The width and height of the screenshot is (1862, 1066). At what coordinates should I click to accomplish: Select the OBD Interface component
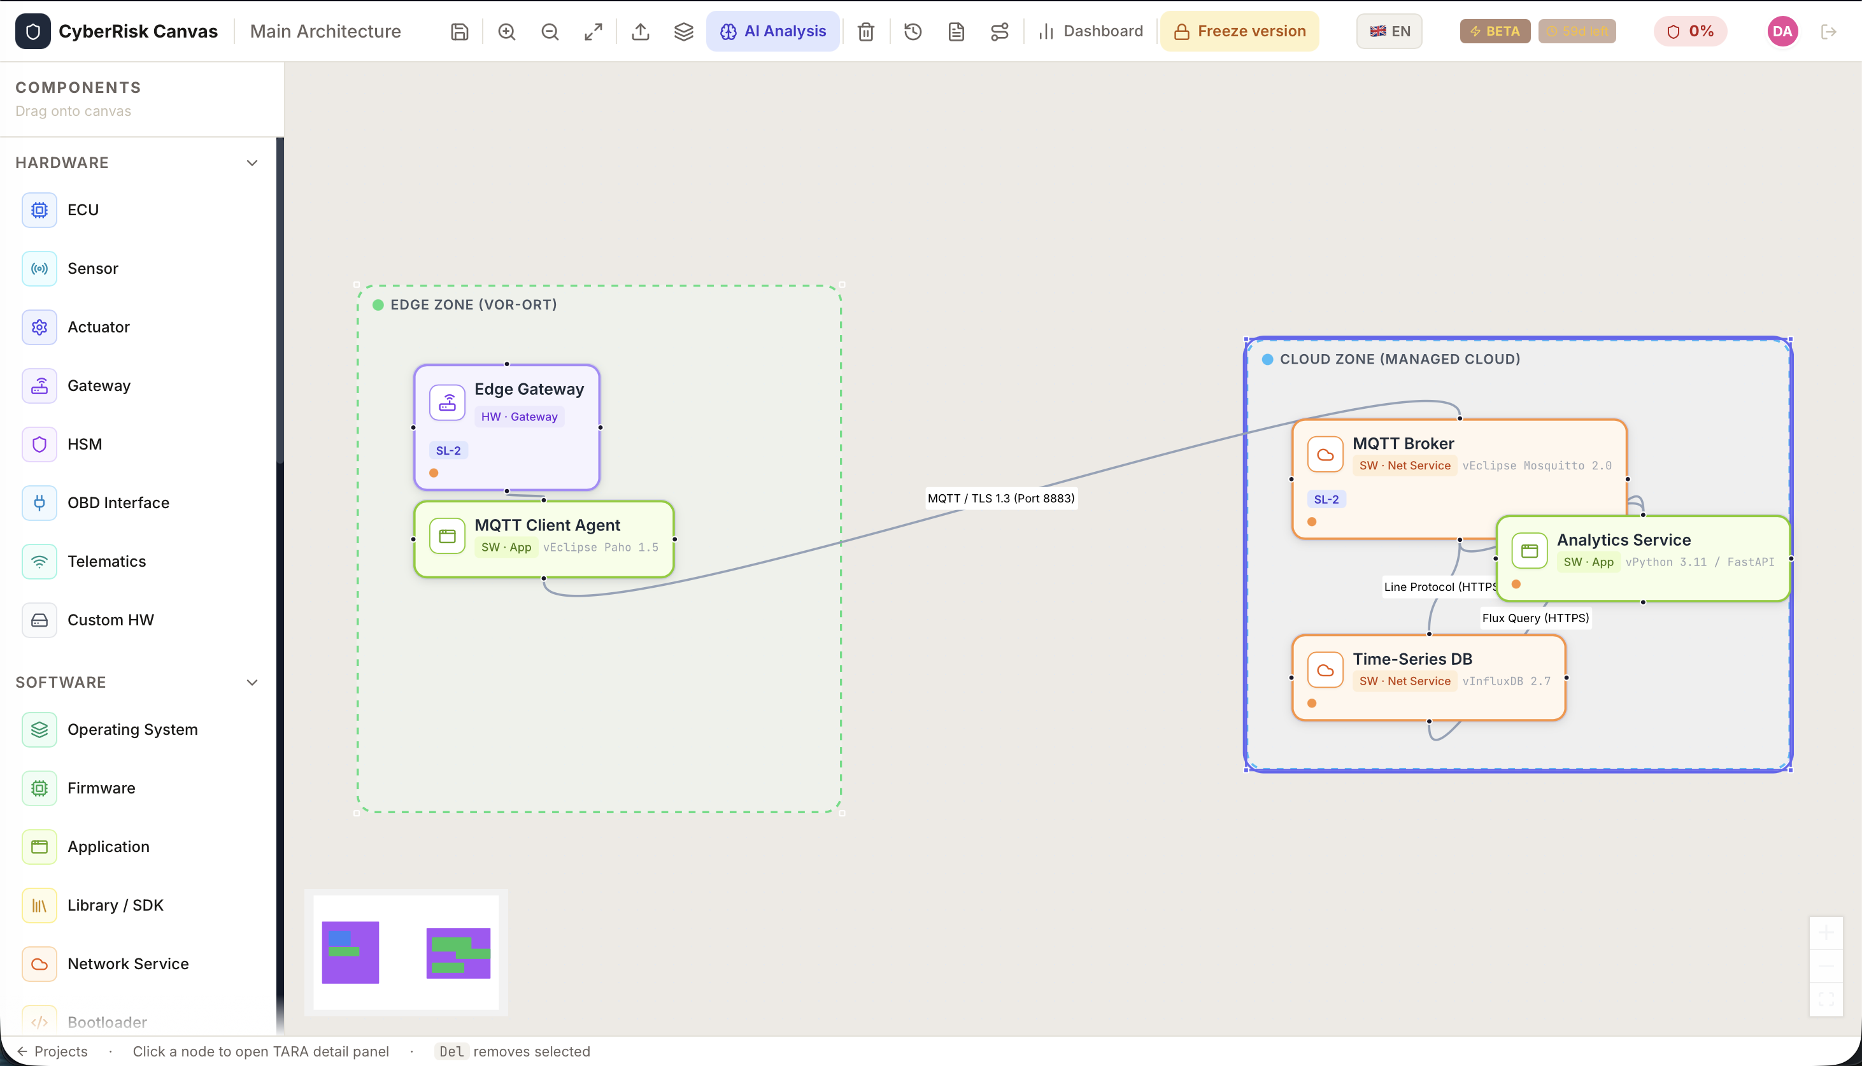point(138,503)
